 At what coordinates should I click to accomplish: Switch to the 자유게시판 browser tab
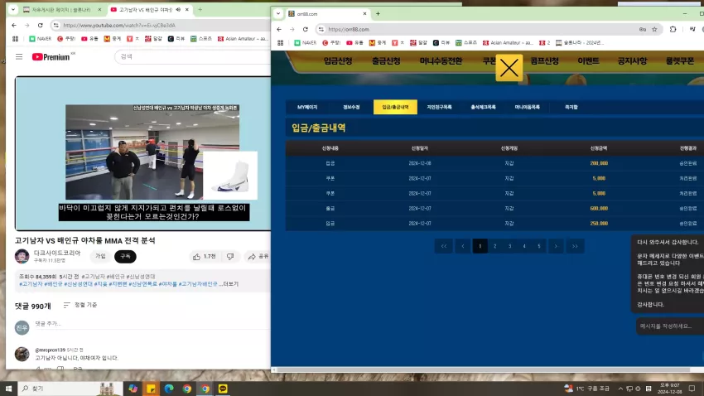pos(60,9)
